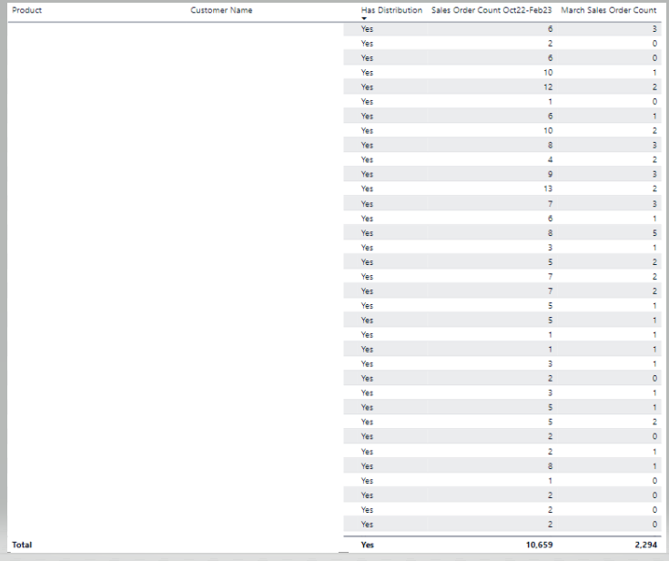Click the Total row label
Image resolution: width=669 pixels, height=561 pixels.
(x=22, y=545)
